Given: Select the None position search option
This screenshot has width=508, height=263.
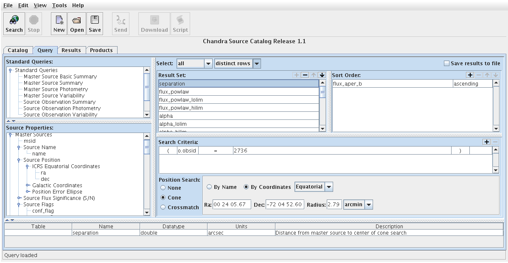Looking at the screenshot, I should coord(163,188).
